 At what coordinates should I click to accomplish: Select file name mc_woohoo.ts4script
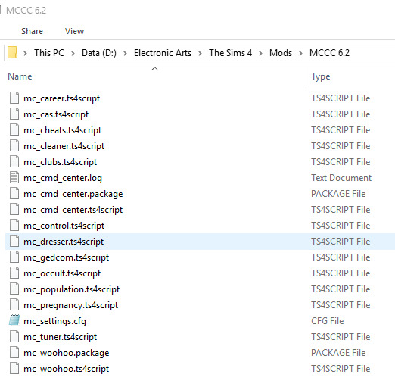click(x=67, y=369)
